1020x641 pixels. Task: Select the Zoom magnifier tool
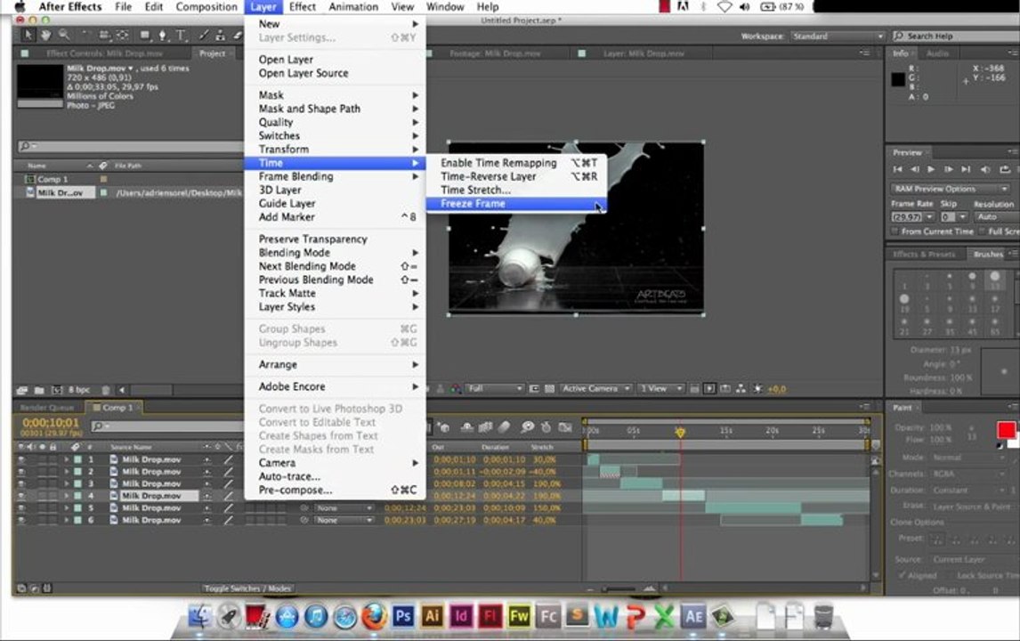point(64,35)
